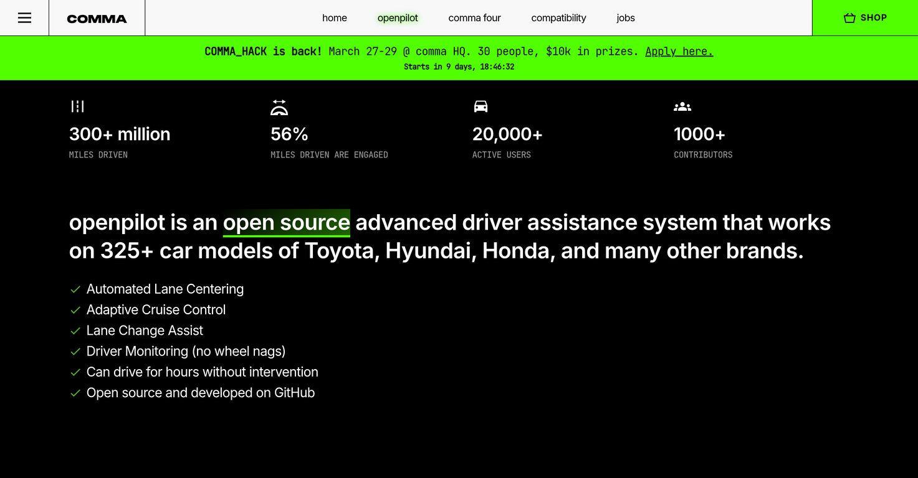Open the Apply here link

679,51
